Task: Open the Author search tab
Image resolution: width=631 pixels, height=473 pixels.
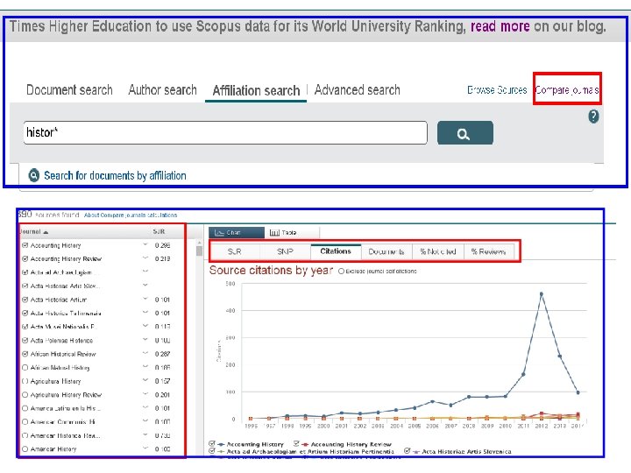Action: (162, 90)
